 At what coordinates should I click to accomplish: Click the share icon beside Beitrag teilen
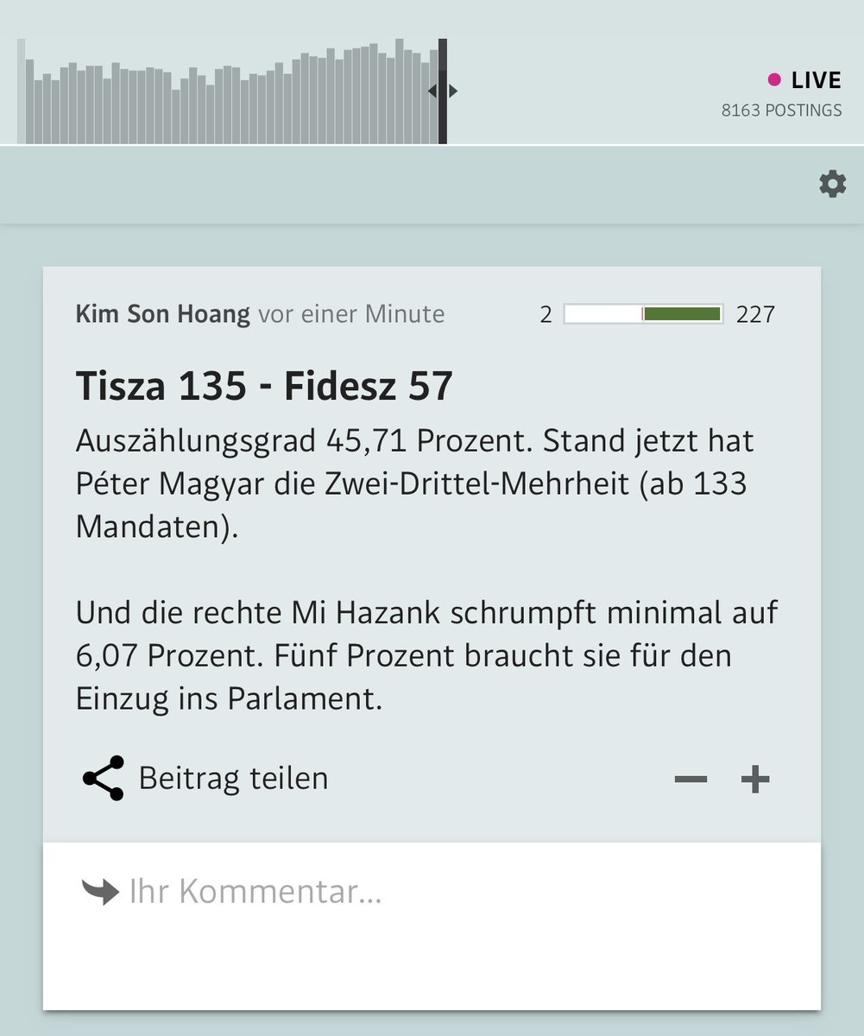coord(103,779)
